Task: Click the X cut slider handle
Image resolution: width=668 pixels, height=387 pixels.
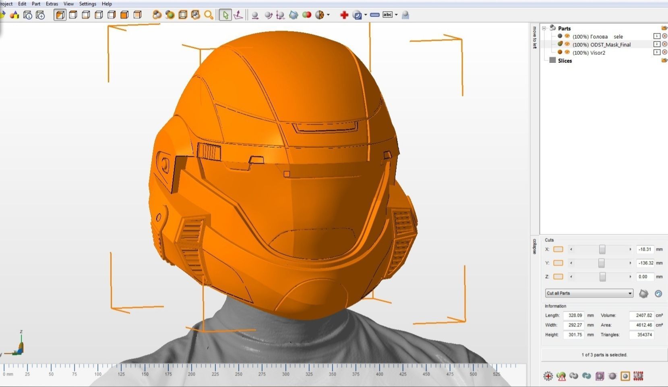Action: [x=602, y=249]
